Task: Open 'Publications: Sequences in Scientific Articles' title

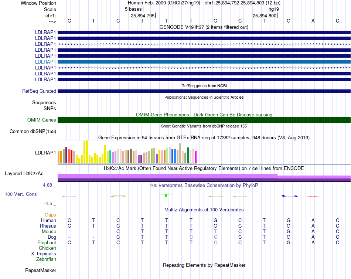Action: pos(204,97)
